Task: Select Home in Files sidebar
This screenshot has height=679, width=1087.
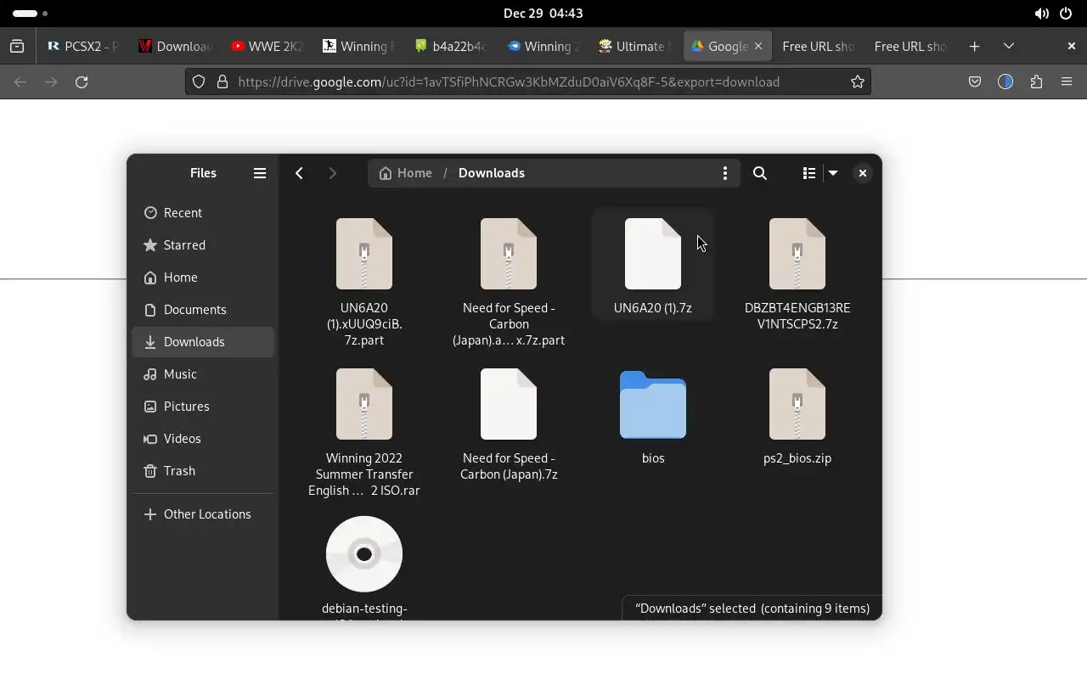Action: (x=203, y=278)
